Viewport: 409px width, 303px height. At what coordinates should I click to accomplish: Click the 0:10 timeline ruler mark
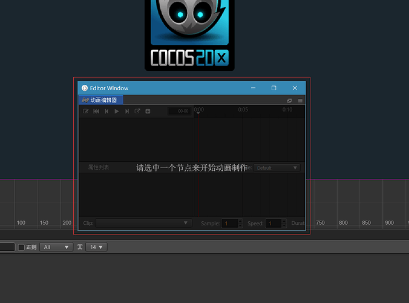click(287, 110)
